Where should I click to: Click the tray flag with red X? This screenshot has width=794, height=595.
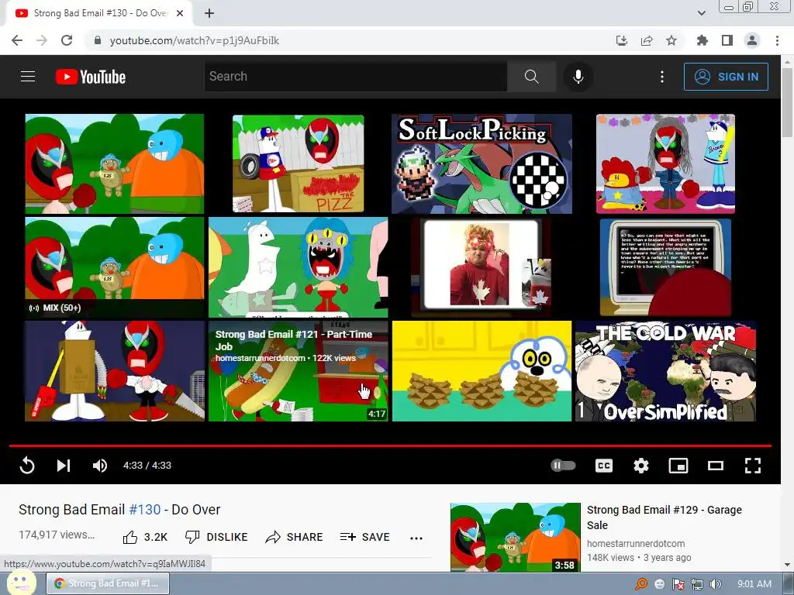point(678,584)
